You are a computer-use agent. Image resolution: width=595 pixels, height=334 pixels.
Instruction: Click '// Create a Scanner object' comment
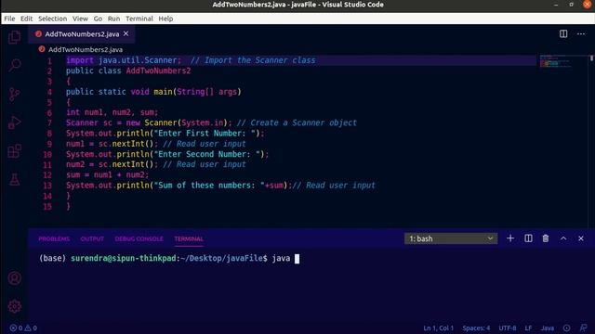[297, 122]
